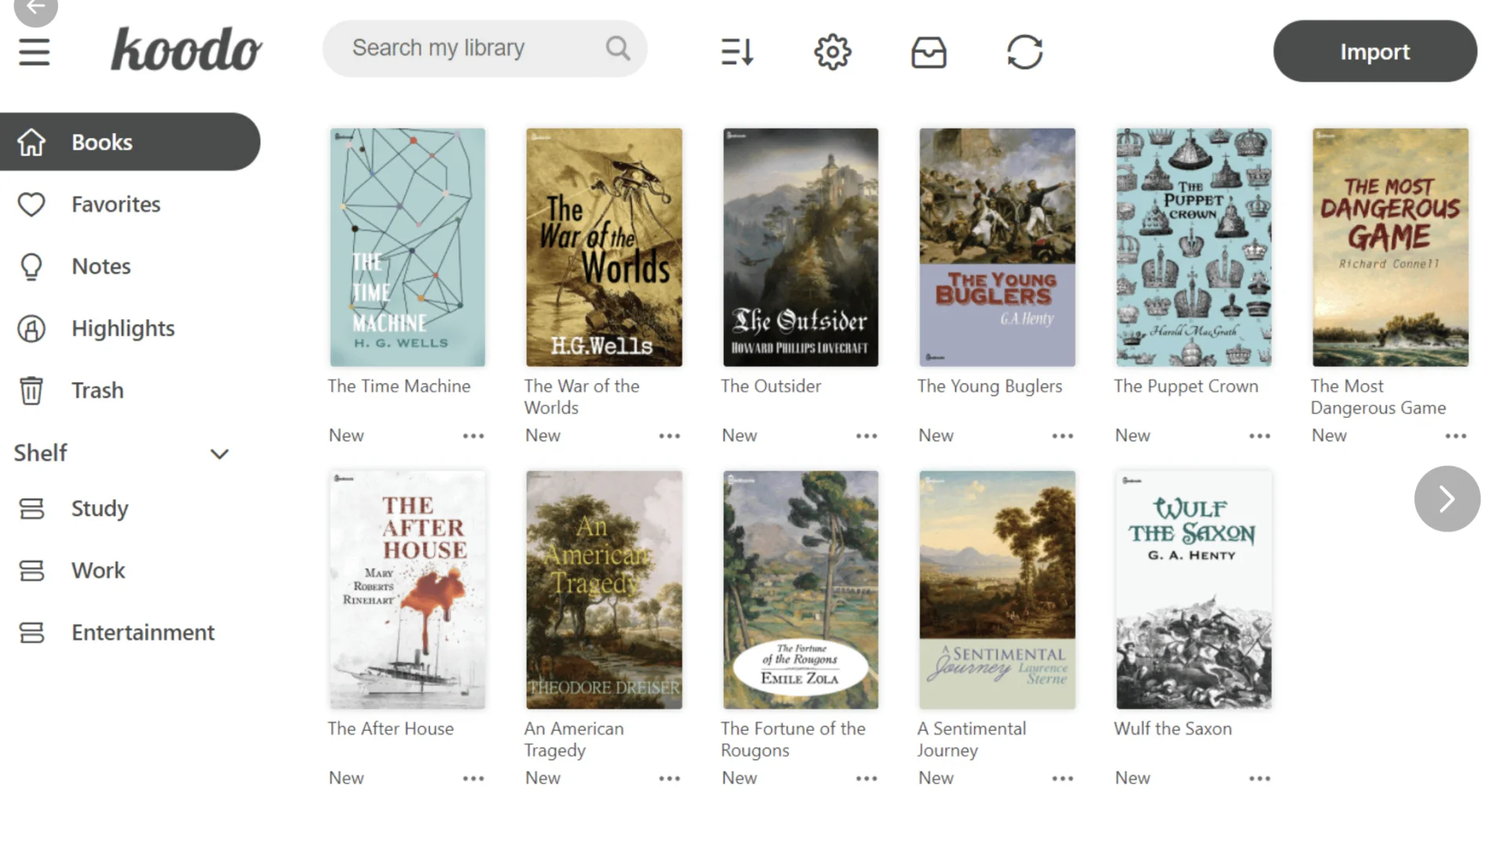The image size is (1496, 847).
Task: Click the koodo logo
Action: [186, 49]
